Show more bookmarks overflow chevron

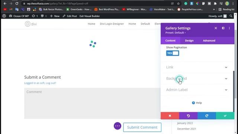[x=214, y=9]
